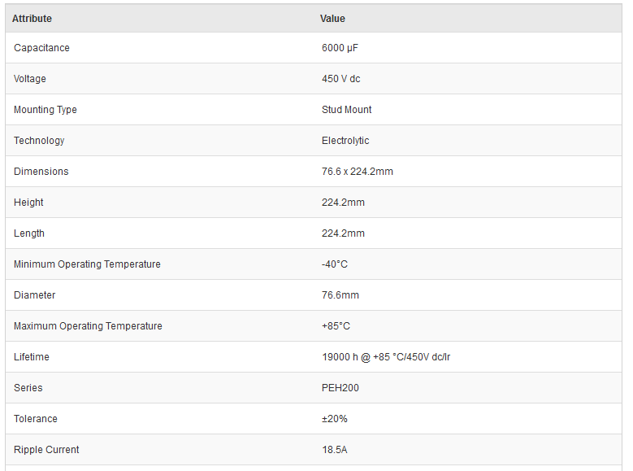Select the PEH200 series value

click(x=340, y=388)
